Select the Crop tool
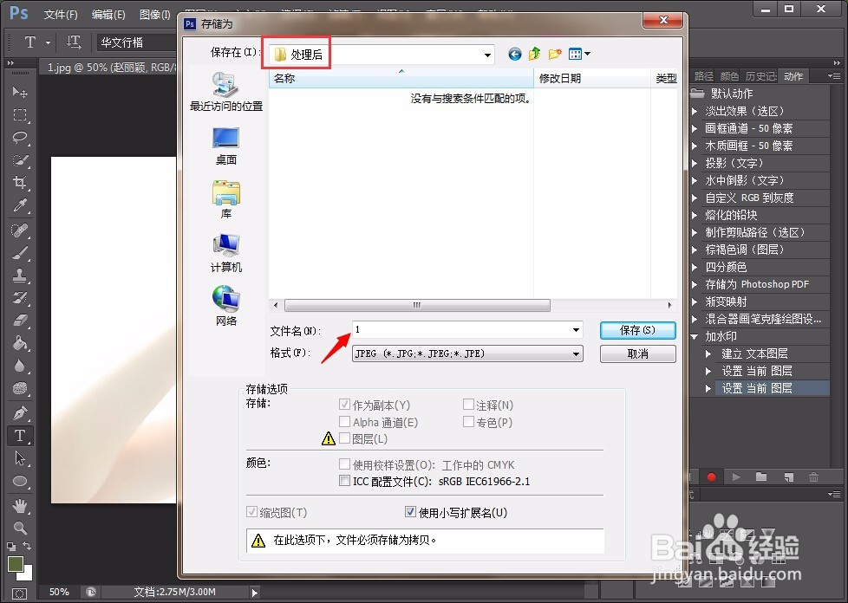This screenshot has width=848, height=603. 20,182
